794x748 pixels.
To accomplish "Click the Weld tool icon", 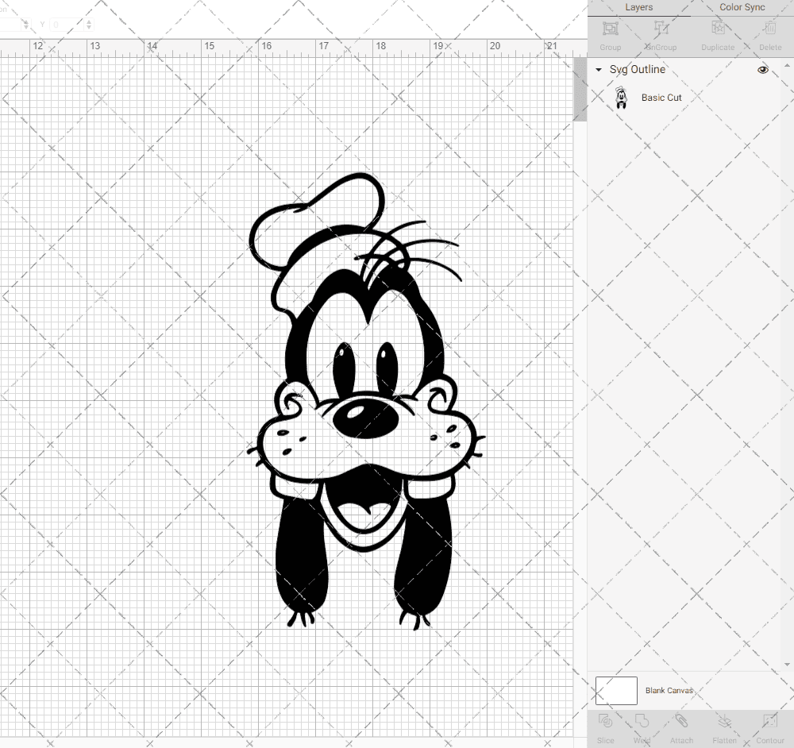I will pyautogui.click(x=642, y=721).
